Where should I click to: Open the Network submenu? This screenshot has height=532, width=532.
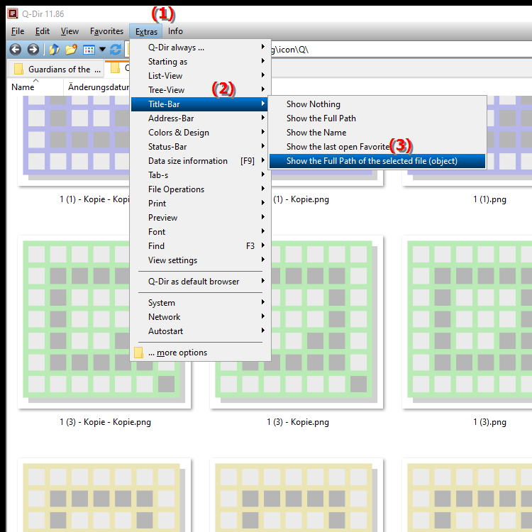(x=201, y=317)
